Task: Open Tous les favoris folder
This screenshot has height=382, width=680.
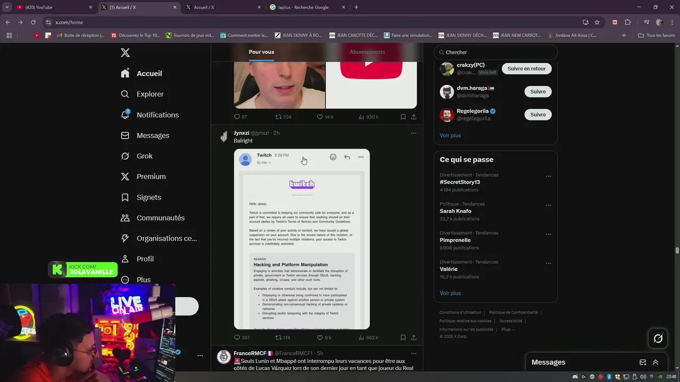Action: (x=657, y=36)
